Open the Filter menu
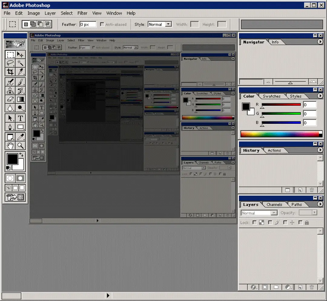The height and width of the screenshot is (301, 327). click(82, 13)
